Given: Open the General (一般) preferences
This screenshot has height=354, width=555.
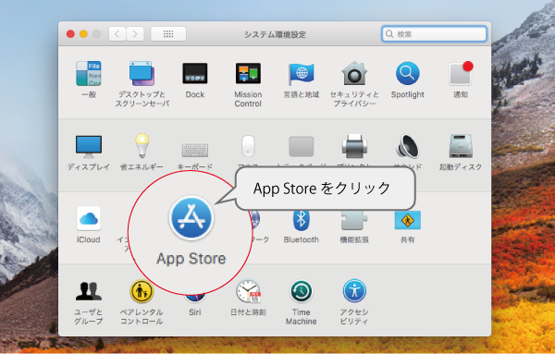Looking at the screenshot, I should click(89, 74).
